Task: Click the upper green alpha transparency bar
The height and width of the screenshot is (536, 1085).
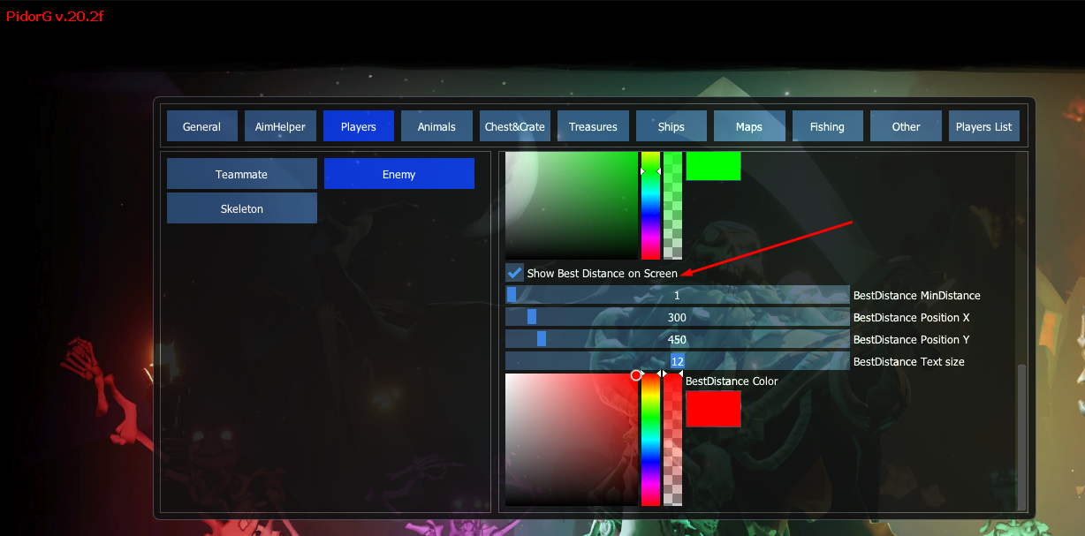Action: [672, 206]
